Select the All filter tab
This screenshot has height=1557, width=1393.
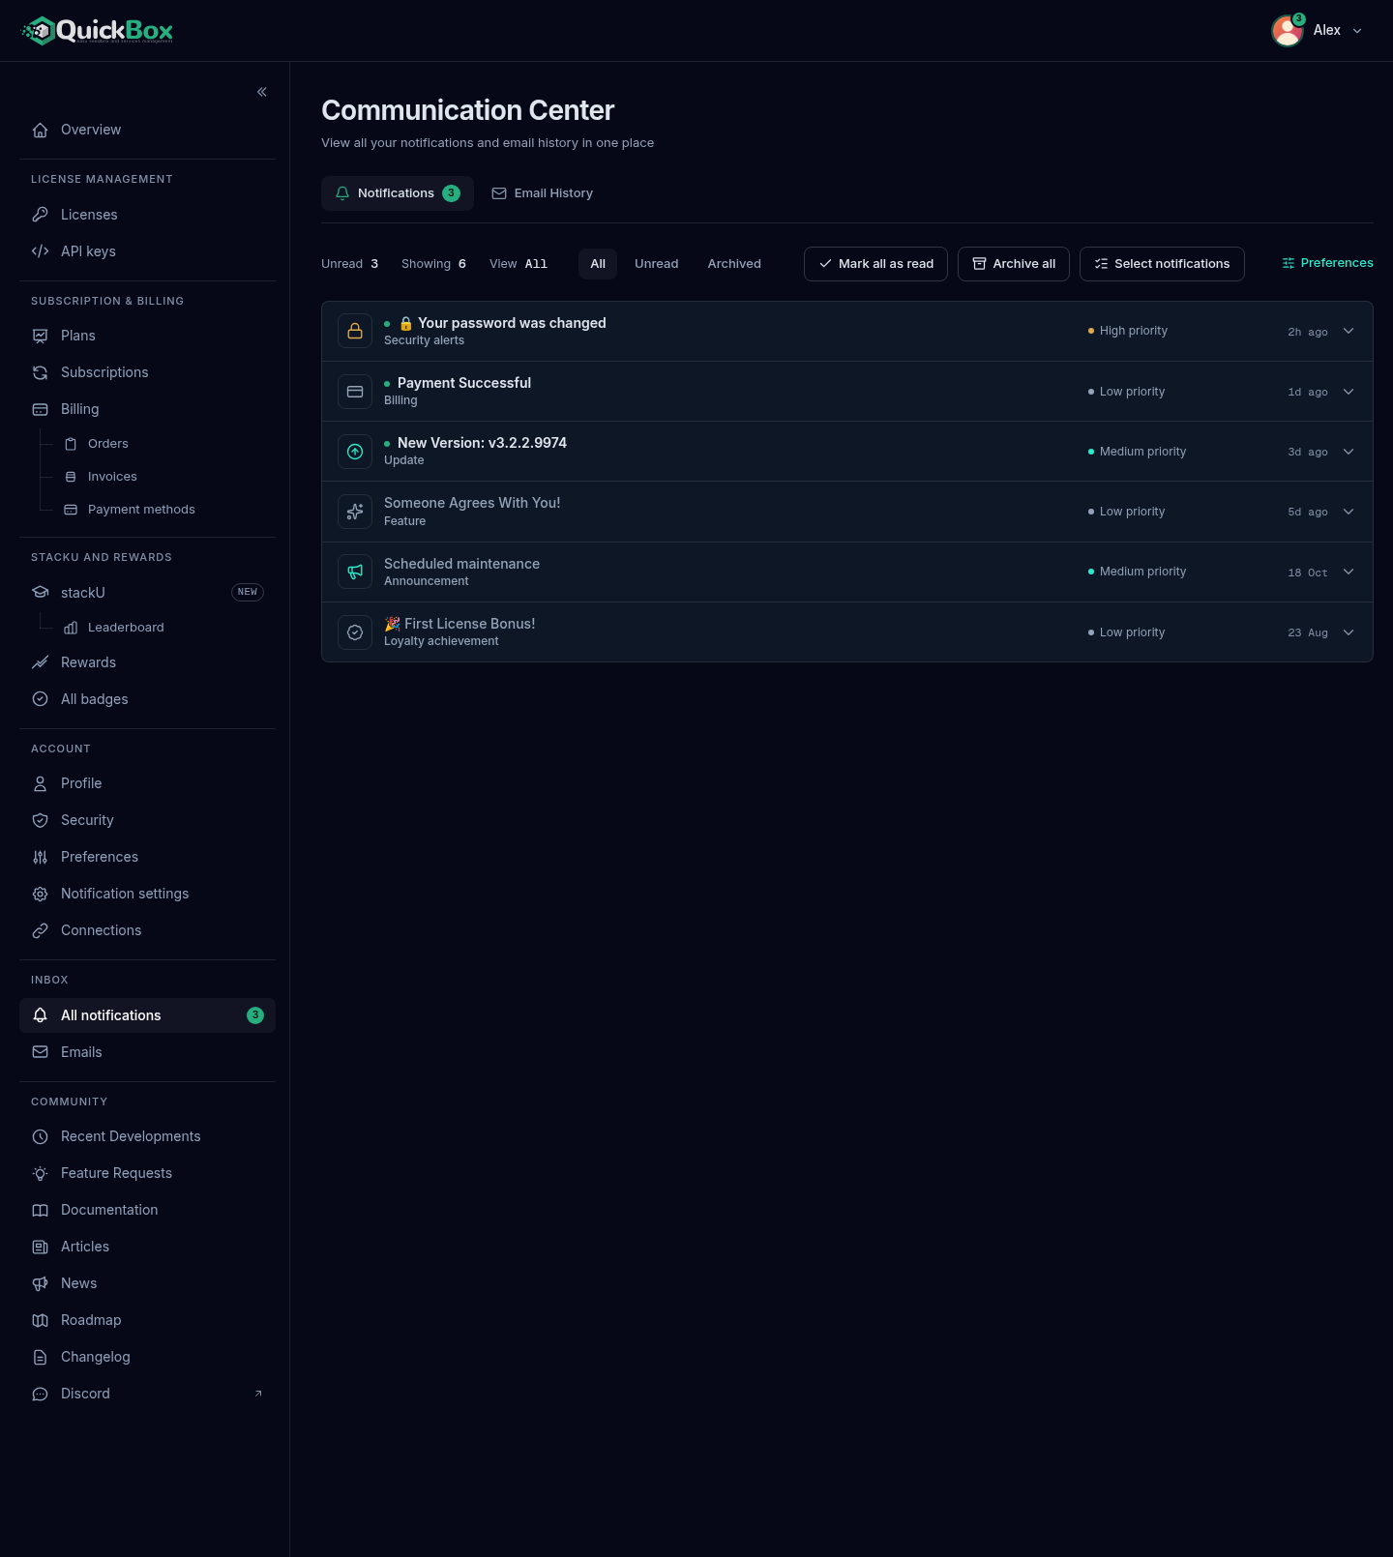pyautogui.click(x=598, y=264)
